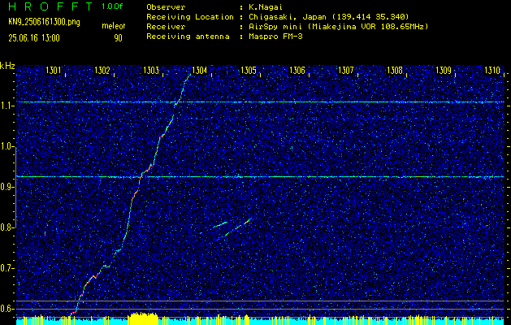Click the 1305 time marker
Screen dimensions: 511x325
point(249,71)
